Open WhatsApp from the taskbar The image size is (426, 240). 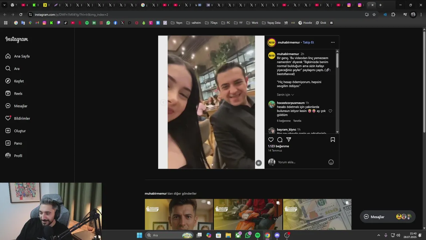(248, 235)
